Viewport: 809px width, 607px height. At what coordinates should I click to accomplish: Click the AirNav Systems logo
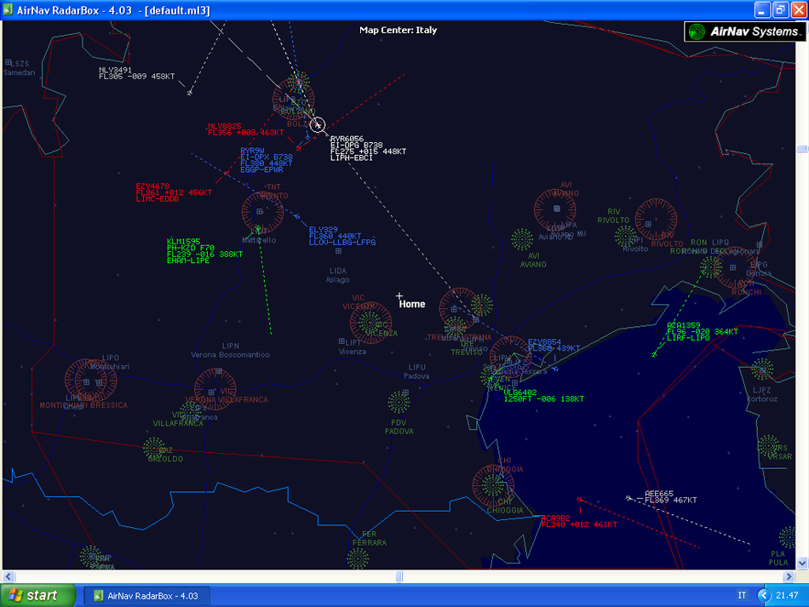(745, 31)
